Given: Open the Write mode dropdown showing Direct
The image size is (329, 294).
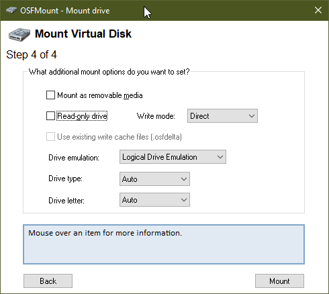Looking at the screenshot, I should tap(222, 116).
